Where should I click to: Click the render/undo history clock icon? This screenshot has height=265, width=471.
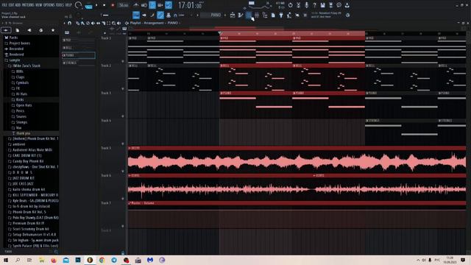[x=290, y=5]
